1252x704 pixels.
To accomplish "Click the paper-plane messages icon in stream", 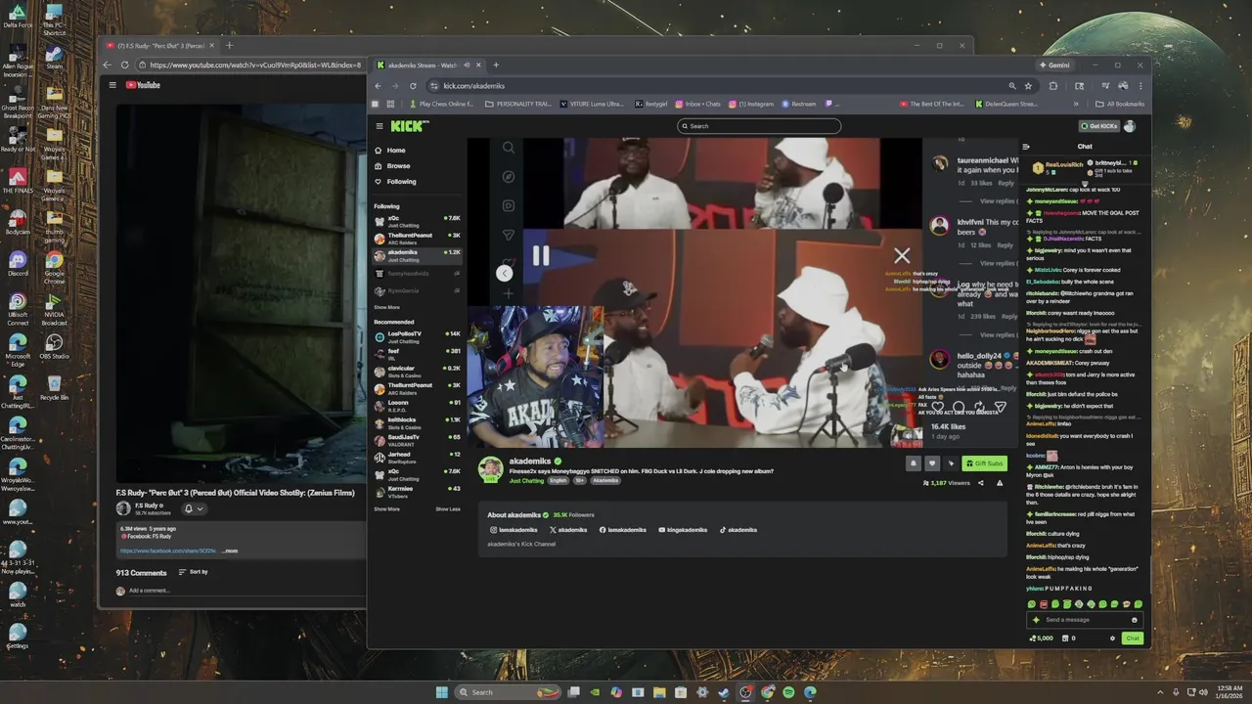I will (x=508, y=235).
